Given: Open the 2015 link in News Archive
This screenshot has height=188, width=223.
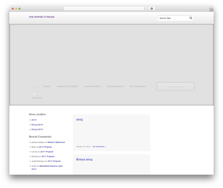Looking at the screenshot, I should tap(34, 120).
